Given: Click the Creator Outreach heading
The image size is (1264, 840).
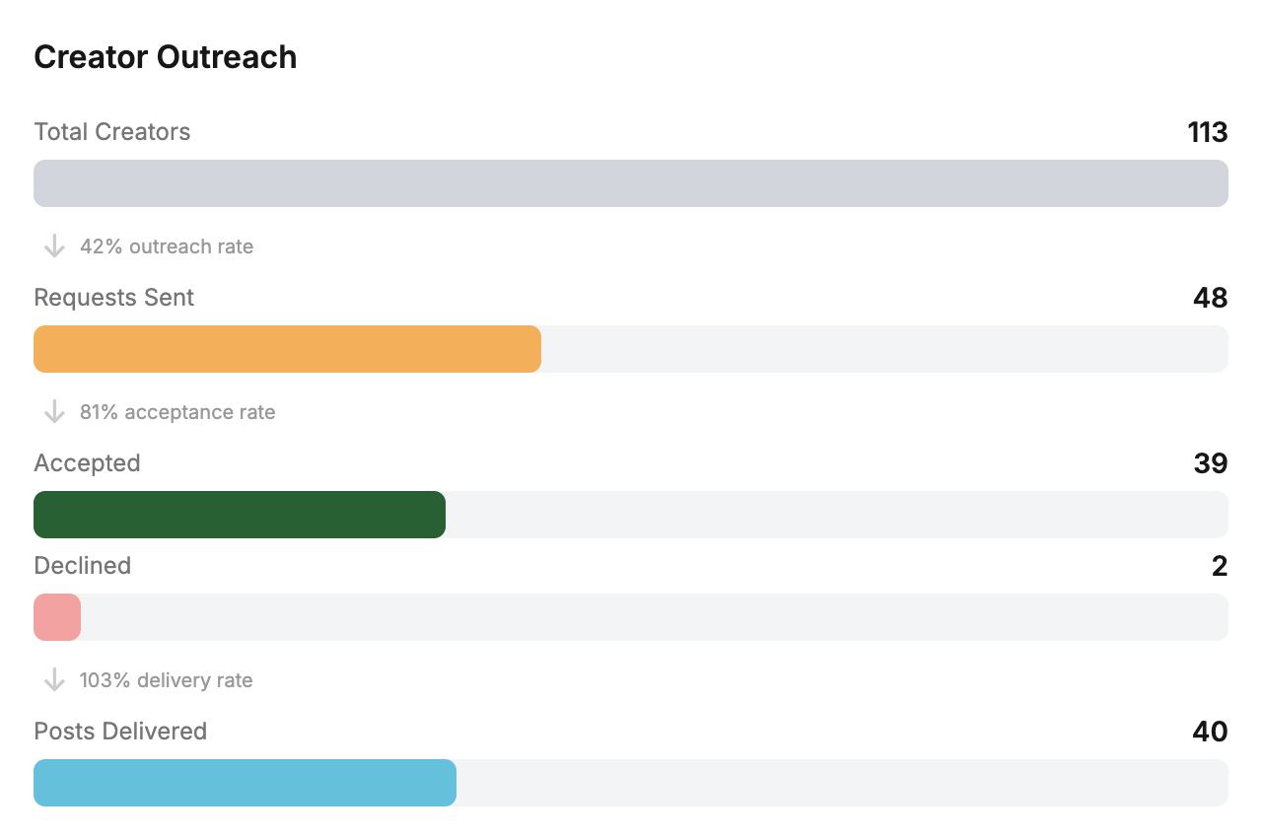Looking at the screenshot, I should (x=166, y=57).
